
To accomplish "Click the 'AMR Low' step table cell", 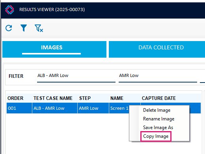I will (93, 108).
